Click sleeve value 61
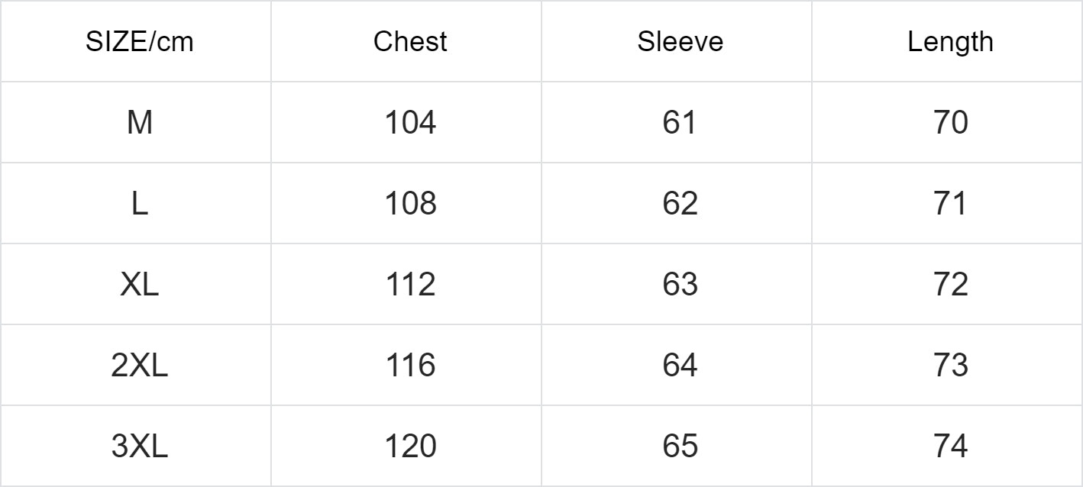 click(x=680, y=122)
